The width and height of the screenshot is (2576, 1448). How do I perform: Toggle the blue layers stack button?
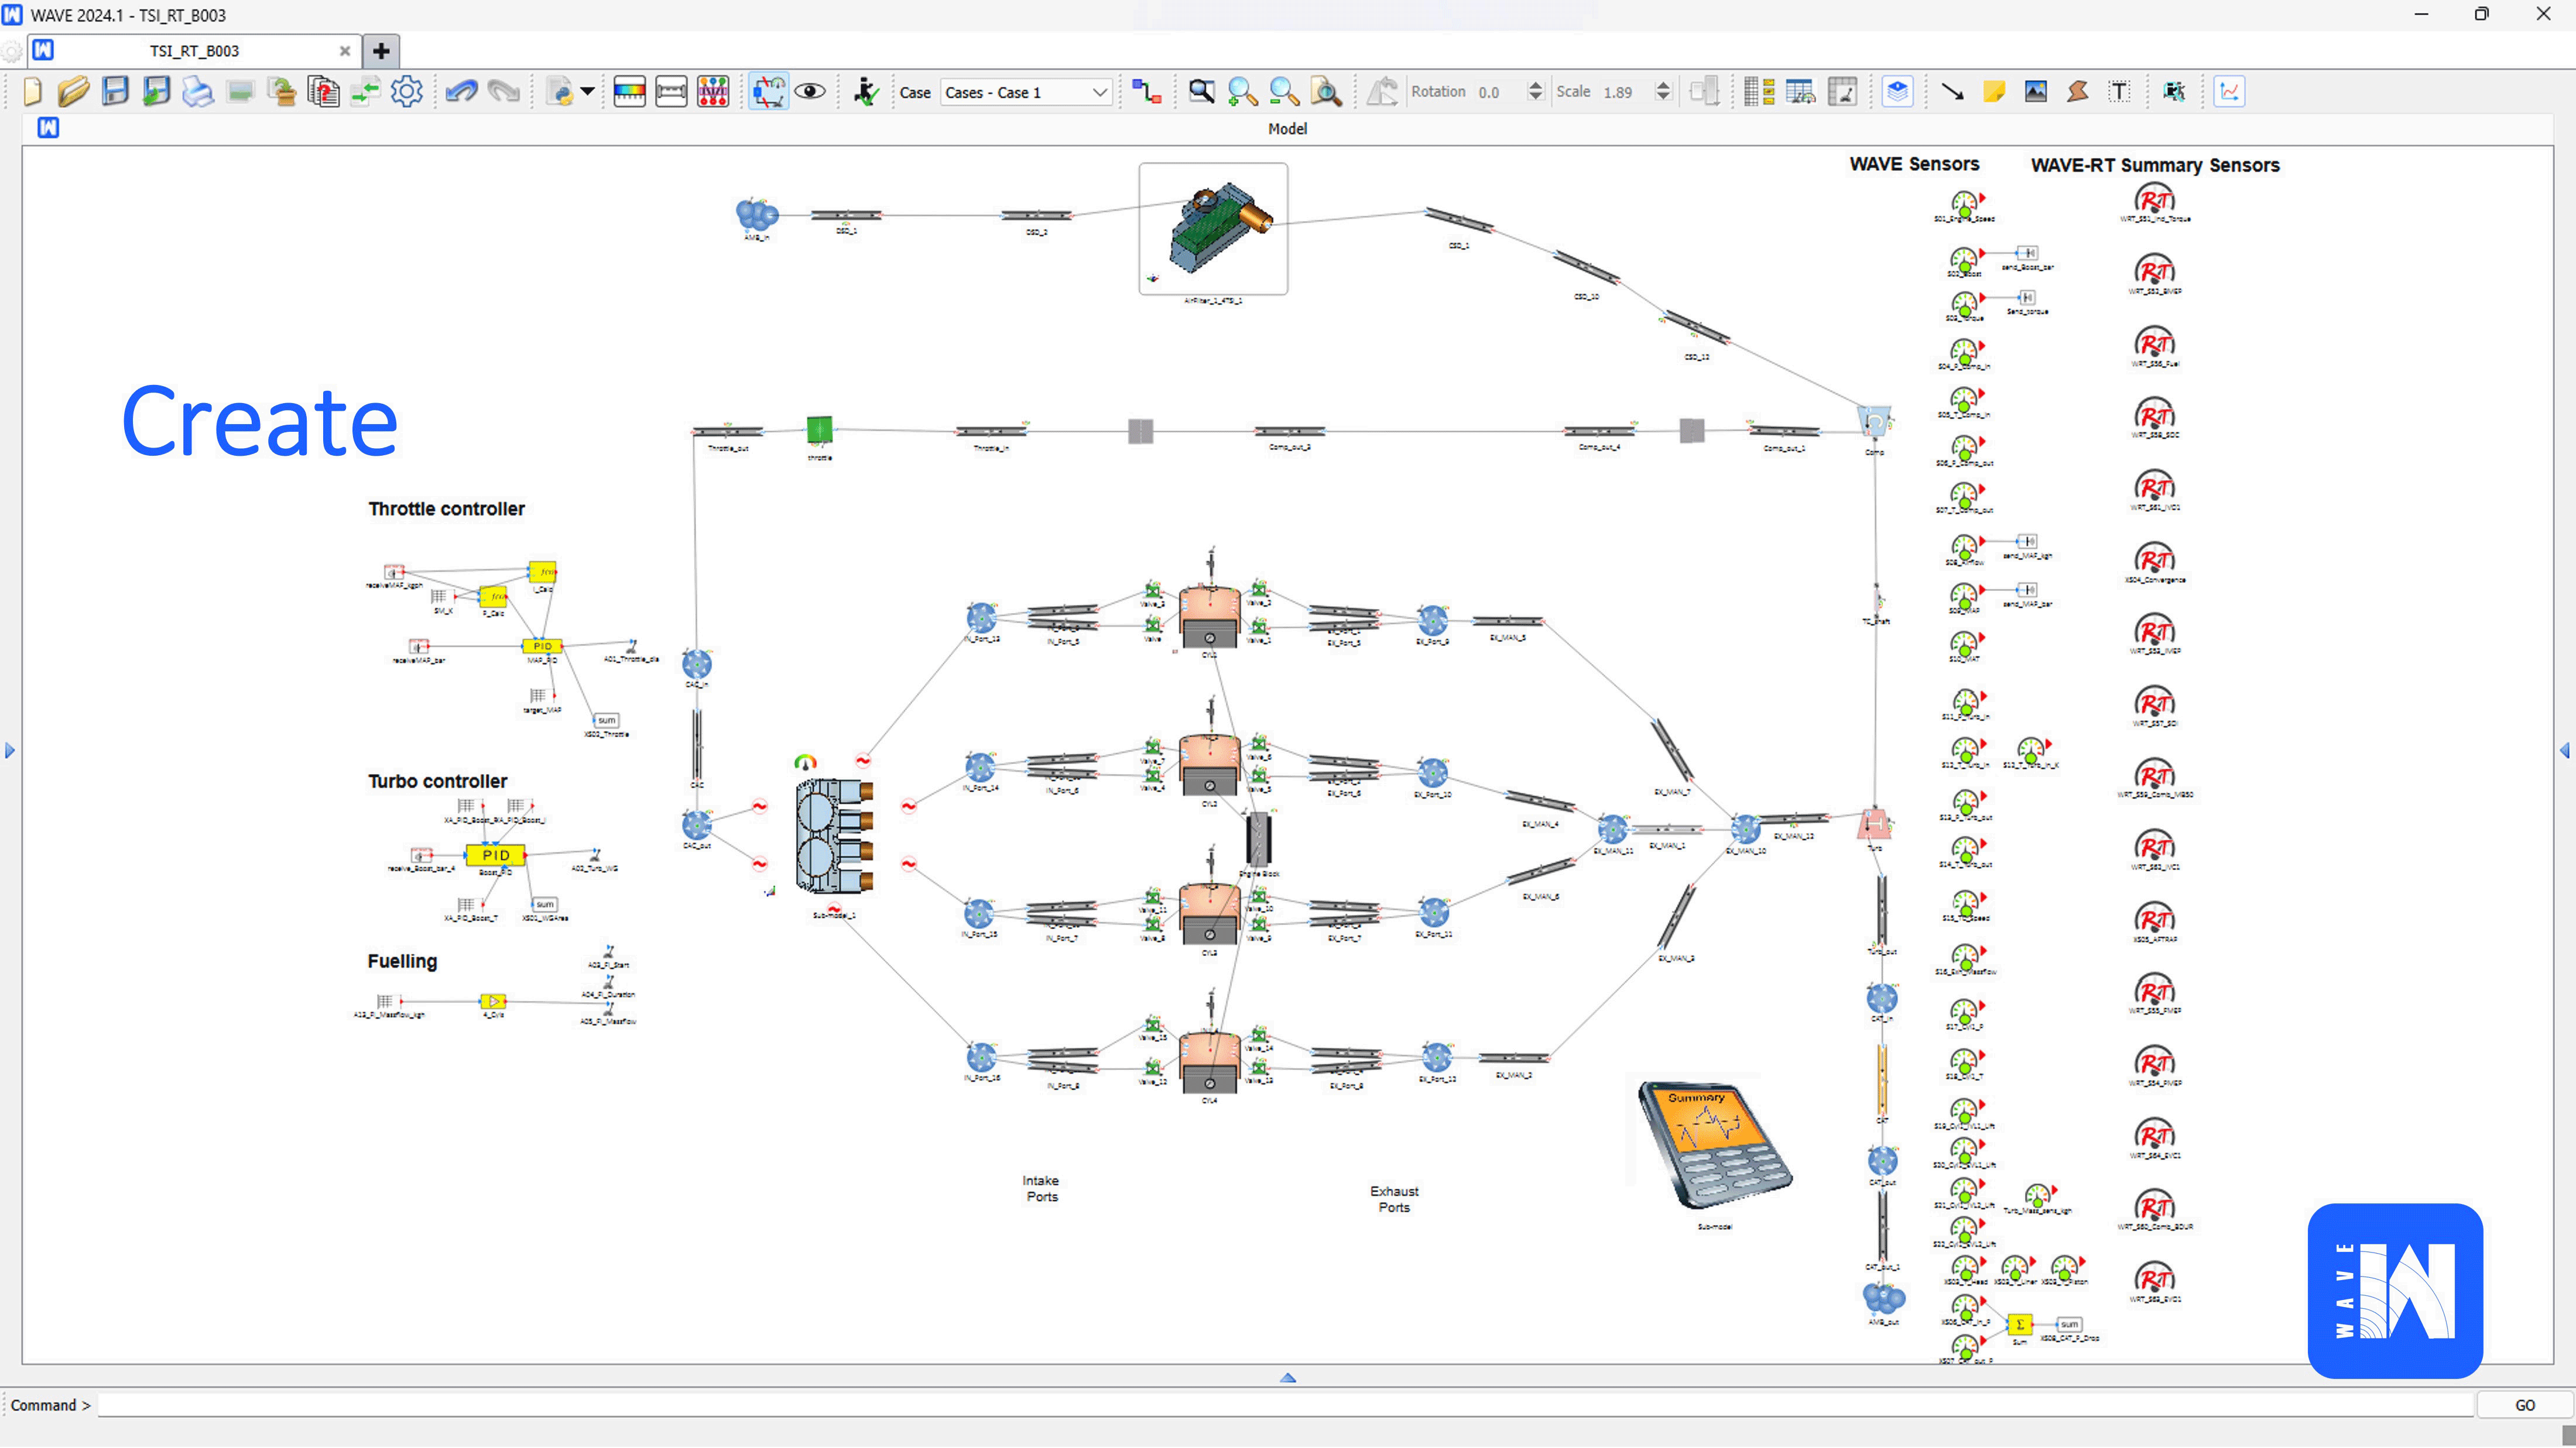point(1897,92)
